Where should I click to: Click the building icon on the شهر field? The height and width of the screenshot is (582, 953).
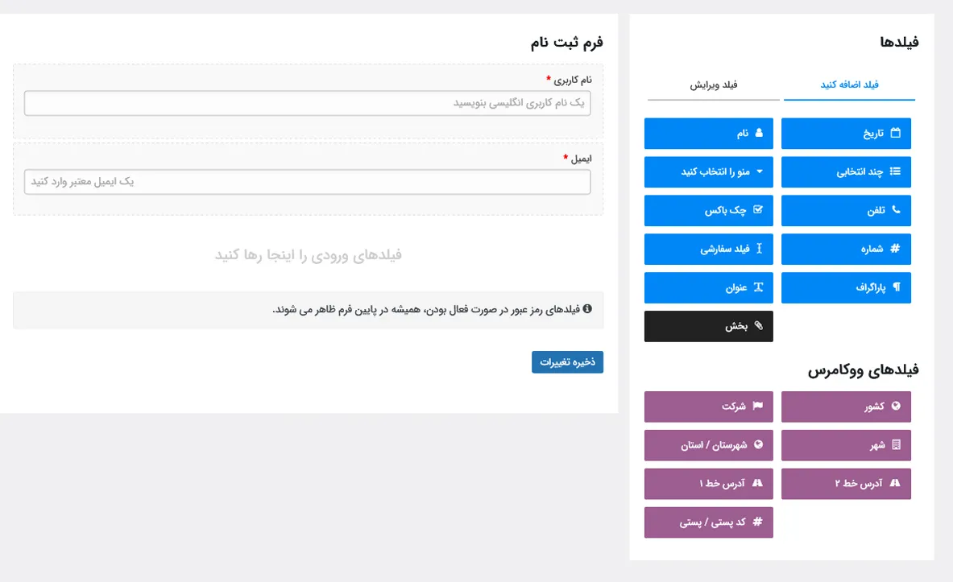(896, 444)
